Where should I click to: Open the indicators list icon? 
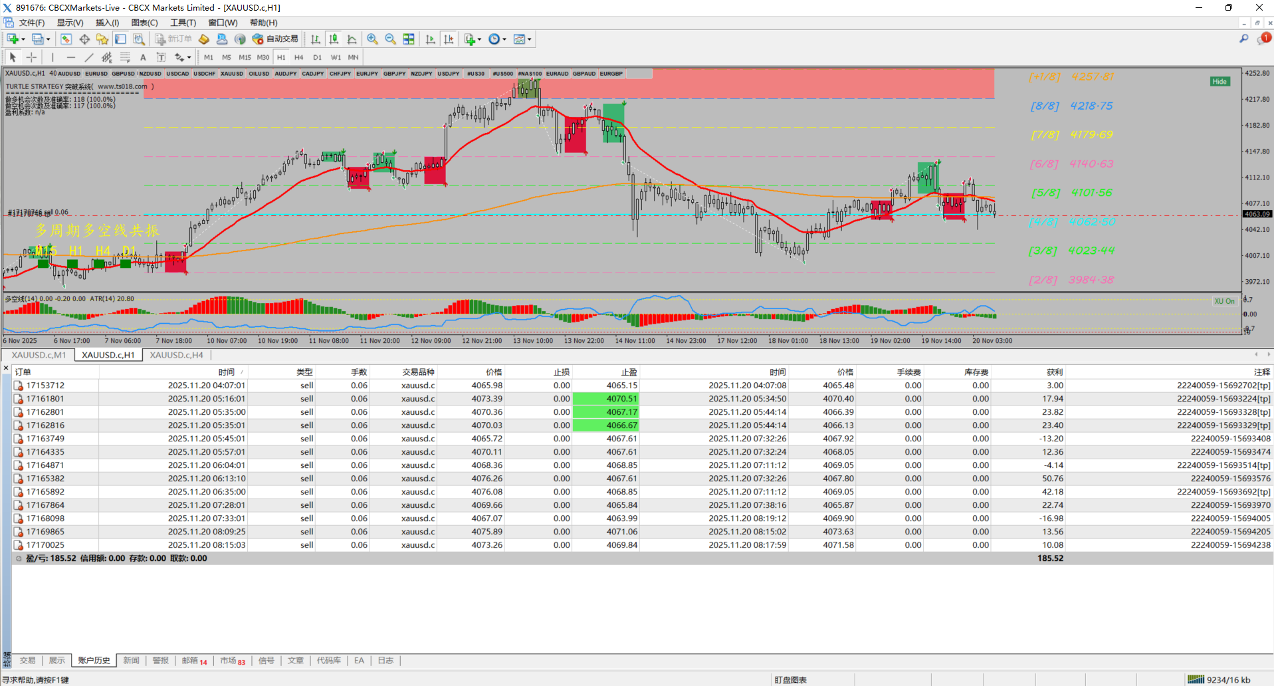click(470, 39)
